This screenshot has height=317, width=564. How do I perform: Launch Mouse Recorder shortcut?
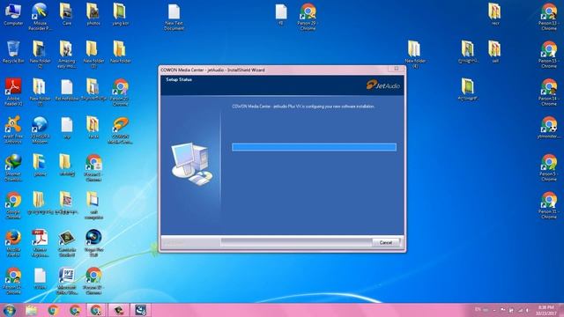(x=40, y=16)
